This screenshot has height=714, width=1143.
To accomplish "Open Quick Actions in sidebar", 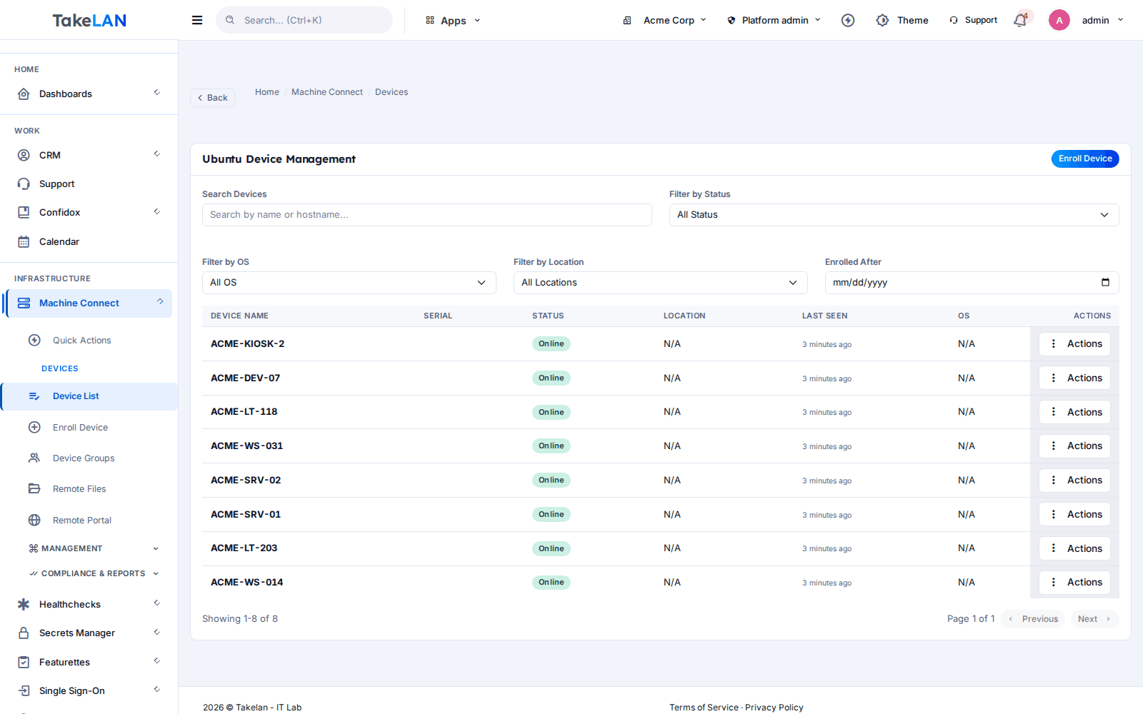I will pyautogui.click(x=81, y=340).
